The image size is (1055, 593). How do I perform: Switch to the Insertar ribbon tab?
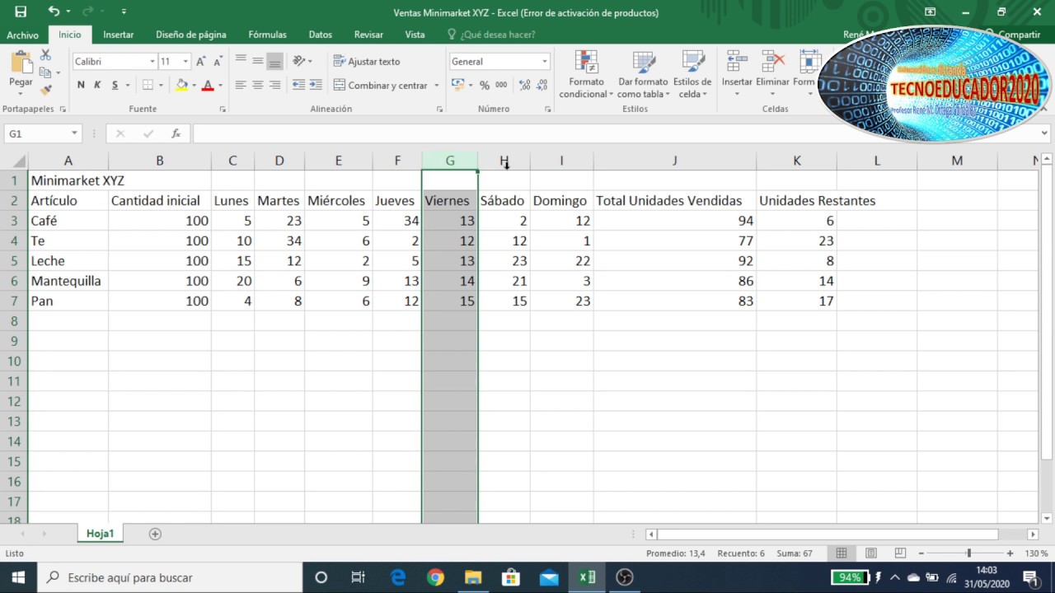coord(119,35)
